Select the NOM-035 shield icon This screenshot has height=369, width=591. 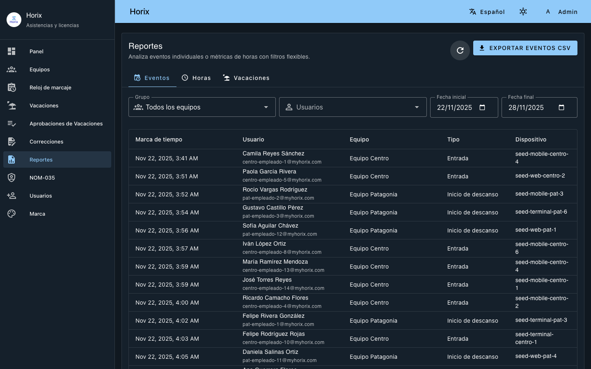11,178
